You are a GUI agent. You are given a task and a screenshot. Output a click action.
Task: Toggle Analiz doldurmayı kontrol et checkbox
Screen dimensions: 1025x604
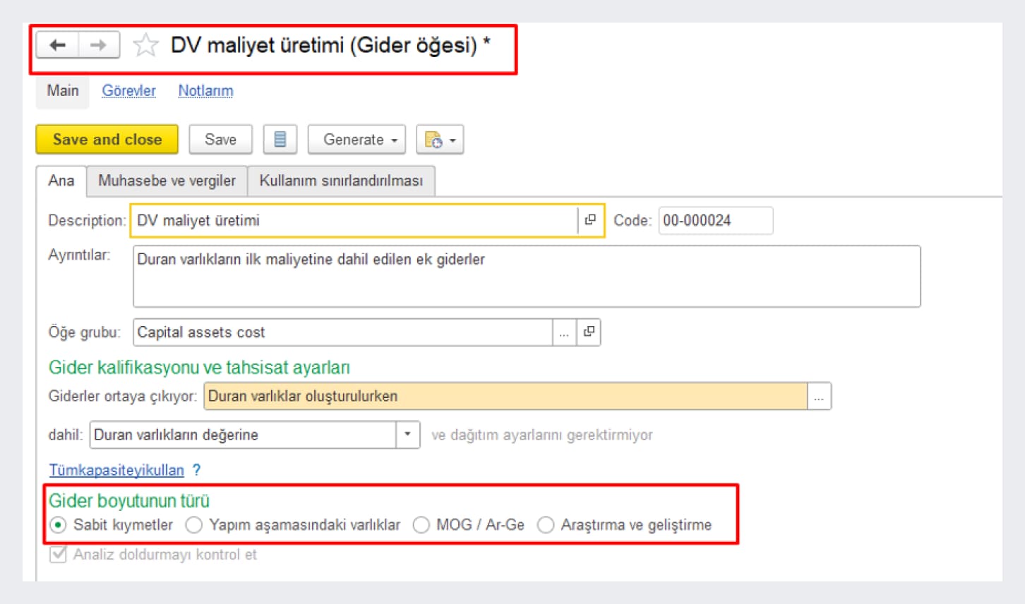point(59,555)
